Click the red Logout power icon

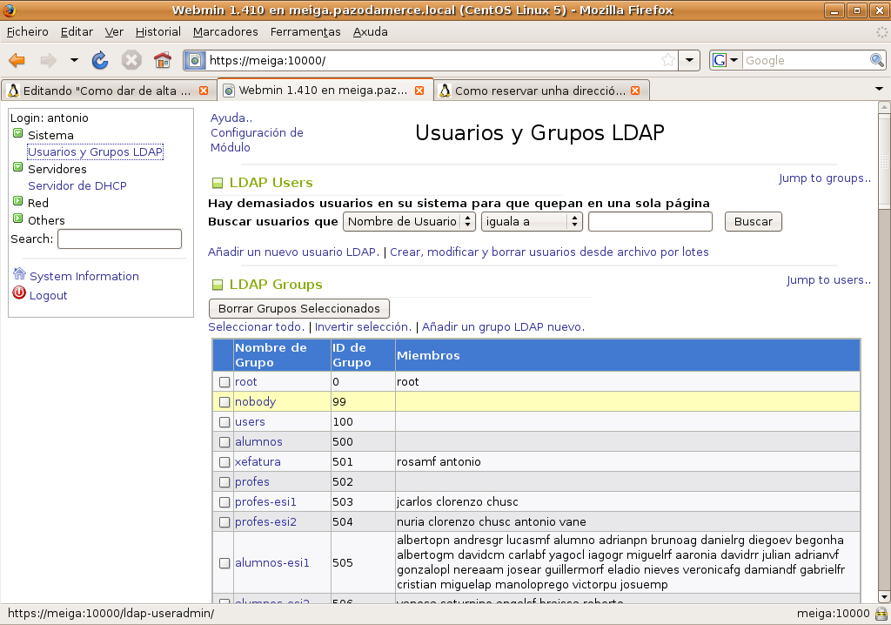pyautogui.click(x=19, y=294)
